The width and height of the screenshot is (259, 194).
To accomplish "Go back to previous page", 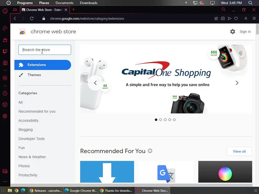I will [x=15, y=18].
